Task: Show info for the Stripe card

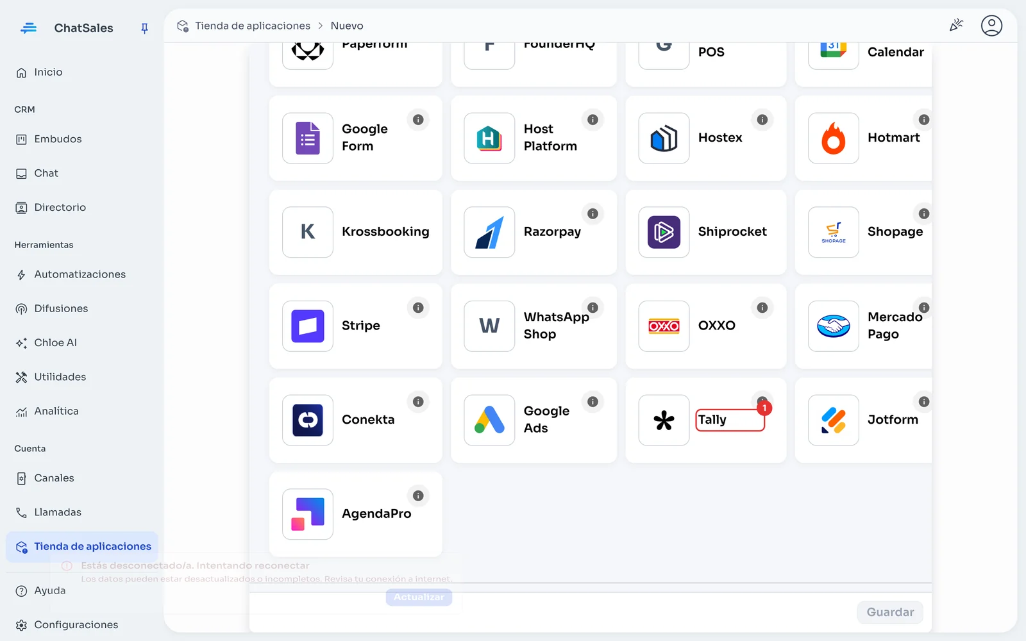Action: pos(418,308)
